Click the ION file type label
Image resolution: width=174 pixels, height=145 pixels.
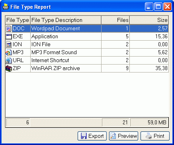pos(17,44)
